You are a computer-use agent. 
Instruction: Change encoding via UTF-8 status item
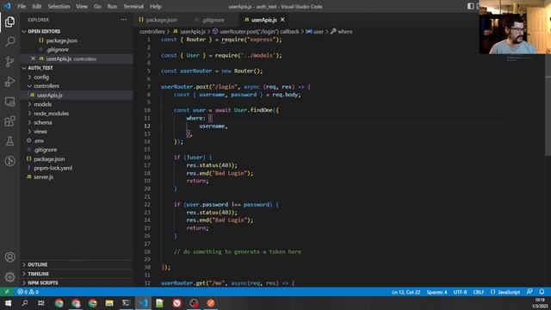pyautogui.click(x=460, y=292)
